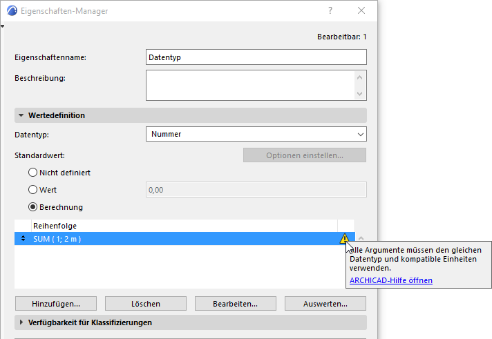This screenshot has height=339, width=492.
Task: Open the help question mark button
Action: tap(330, 10)
